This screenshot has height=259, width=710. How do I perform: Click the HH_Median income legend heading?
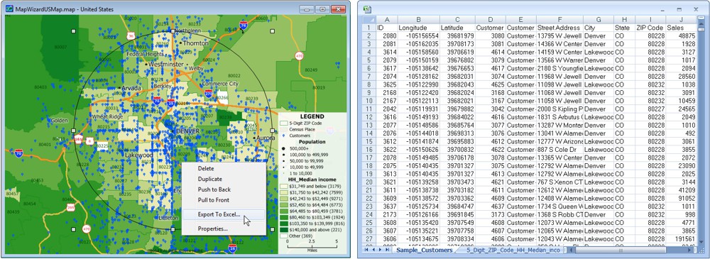click(x=312, y=180)
